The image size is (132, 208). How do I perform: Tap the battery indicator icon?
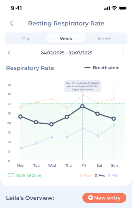(123, 8)
